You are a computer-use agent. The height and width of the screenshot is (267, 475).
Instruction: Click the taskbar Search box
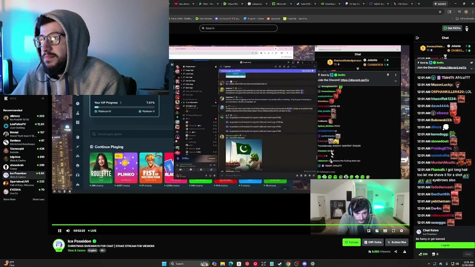point(189,264)
